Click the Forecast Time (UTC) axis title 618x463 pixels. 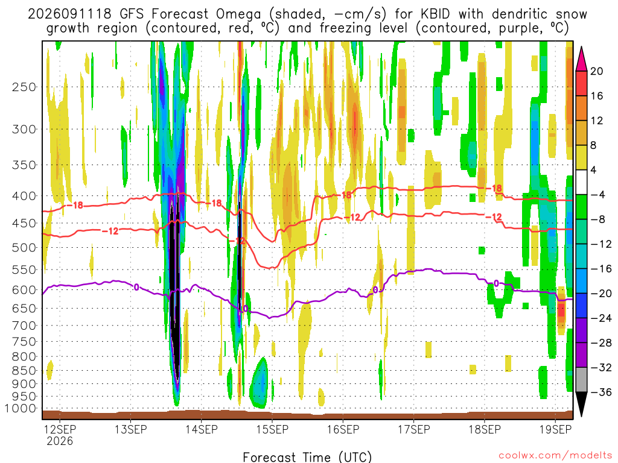click(307, 457)
